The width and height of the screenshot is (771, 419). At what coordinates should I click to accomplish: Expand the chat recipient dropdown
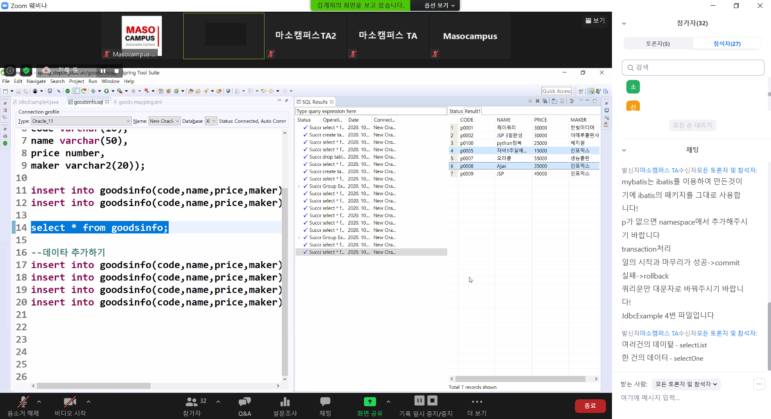point(686,384)
